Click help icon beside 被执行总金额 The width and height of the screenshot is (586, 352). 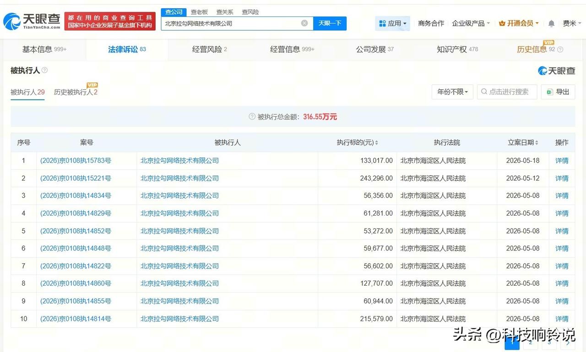click(252, 117)
